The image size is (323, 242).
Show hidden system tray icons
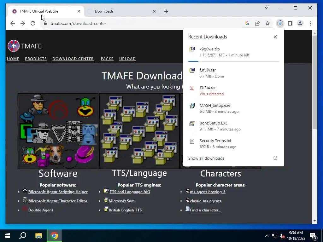click(x=267, y=236)
